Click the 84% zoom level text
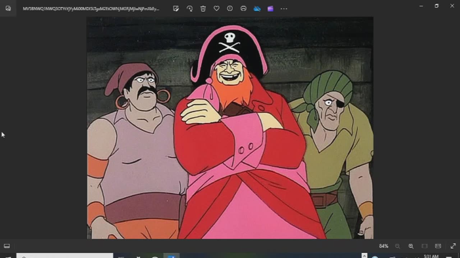460x258 pixels. click(x=383, y=246)
